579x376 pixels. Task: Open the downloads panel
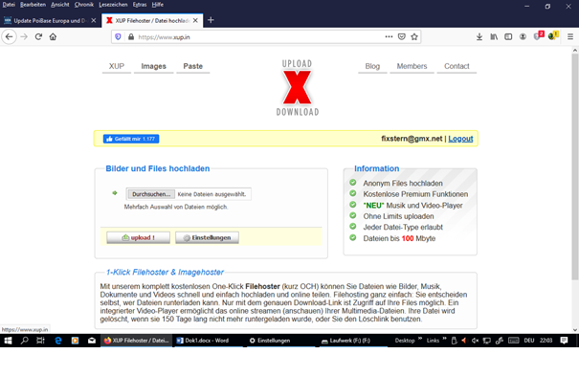coord(479,37)
